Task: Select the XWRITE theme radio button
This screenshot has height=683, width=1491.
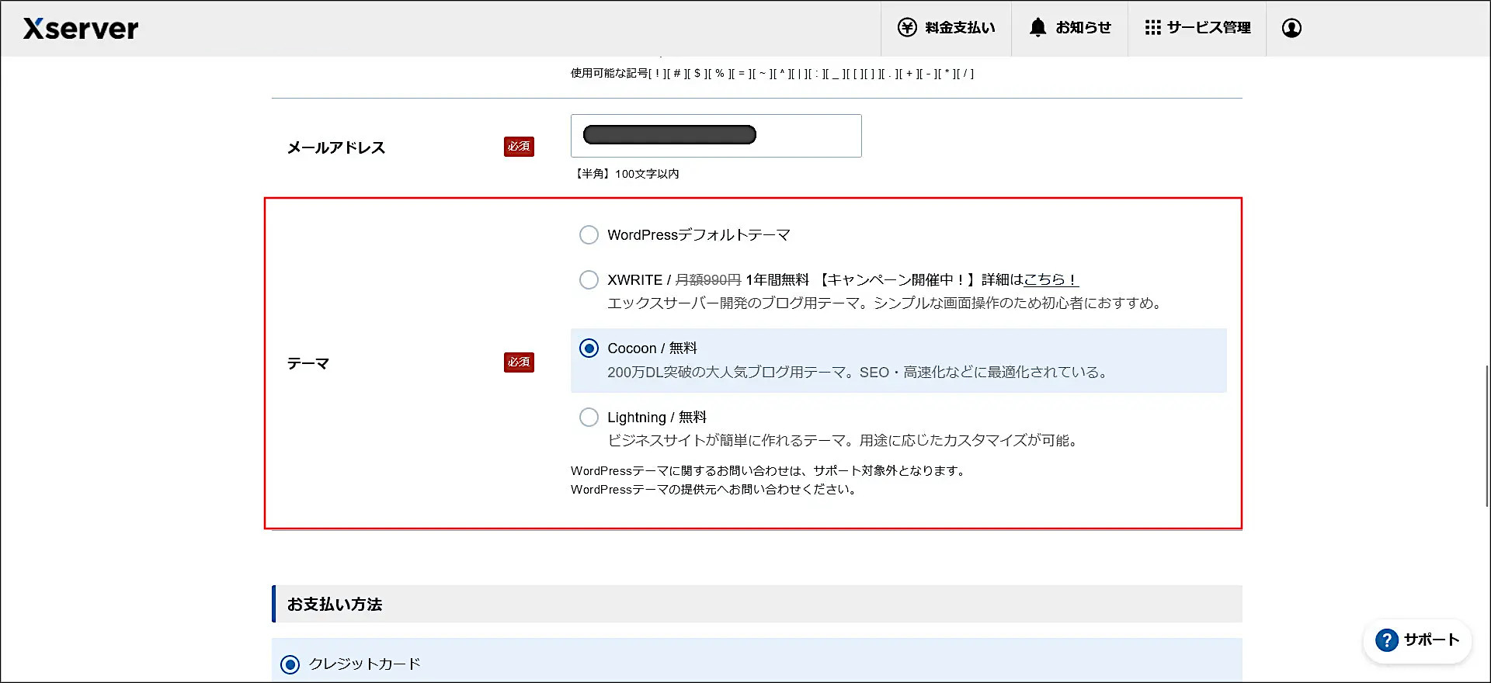Action: tap(589, 279)
